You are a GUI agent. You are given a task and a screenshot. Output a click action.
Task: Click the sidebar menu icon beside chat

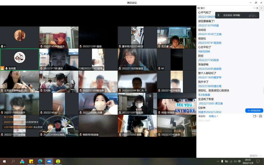(x=261, y=8)
